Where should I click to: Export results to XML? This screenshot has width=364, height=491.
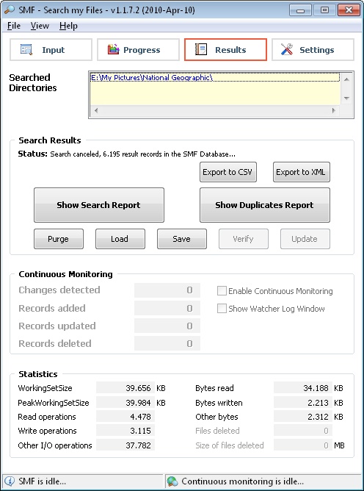pyautogui.click(x=301, y=172)
